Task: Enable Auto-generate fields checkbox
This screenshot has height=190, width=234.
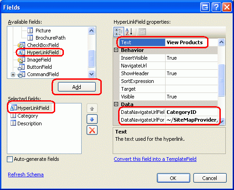Action: [10, 159]
